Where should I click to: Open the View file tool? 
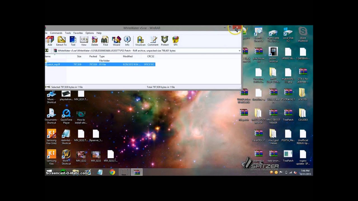pos(84,41)
